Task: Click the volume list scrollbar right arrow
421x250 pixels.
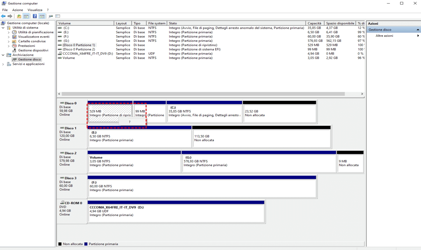Action: click(x=362, y=94)
